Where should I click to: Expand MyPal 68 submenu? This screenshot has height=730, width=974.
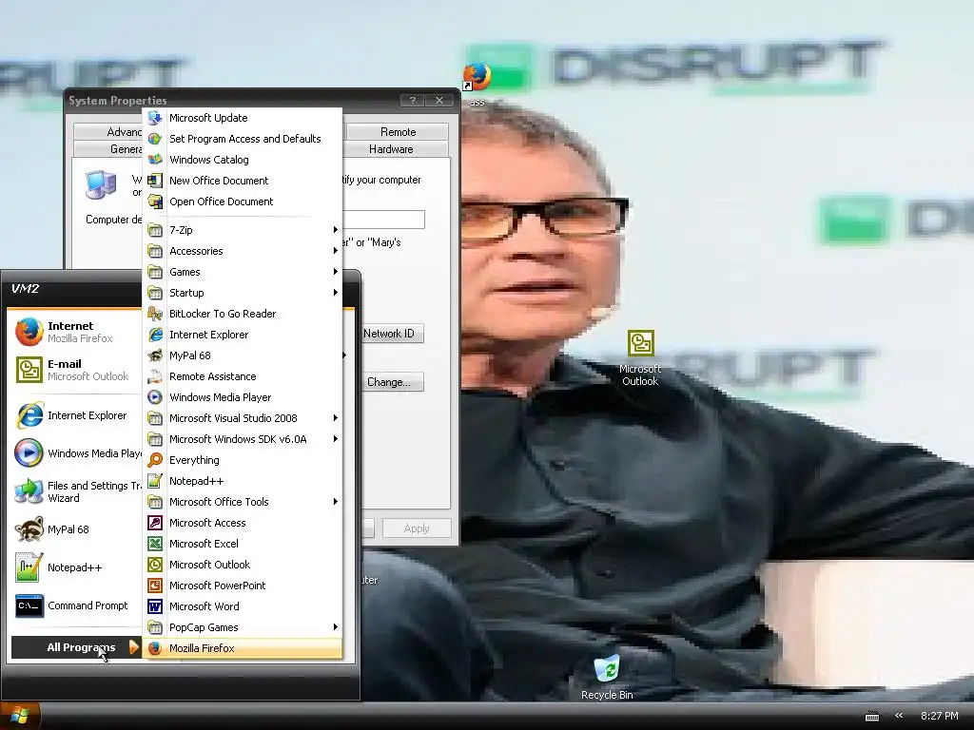pyautogui.click(x=243, y=355)
